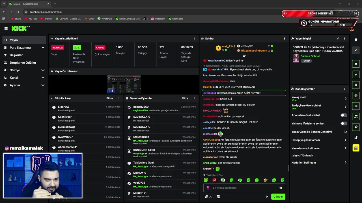The width and height of the screenshot is (362, 203).
Task: Click the AÇIK Partnerlik Gelir Programı badge
Action: click(x=77, y=48)
